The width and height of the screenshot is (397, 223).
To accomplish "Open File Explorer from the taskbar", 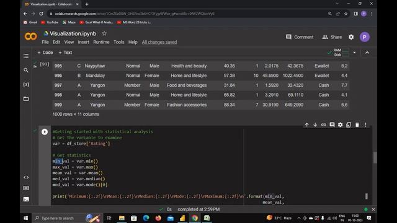I will coord(122,218).
